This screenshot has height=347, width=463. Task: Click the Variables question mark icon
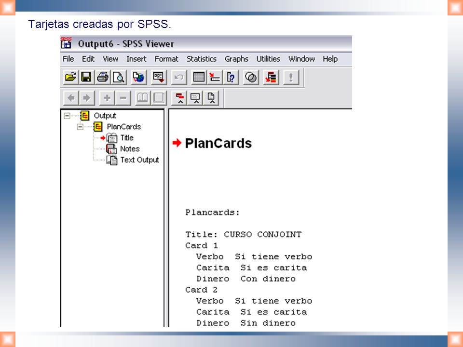click(231, 77)
